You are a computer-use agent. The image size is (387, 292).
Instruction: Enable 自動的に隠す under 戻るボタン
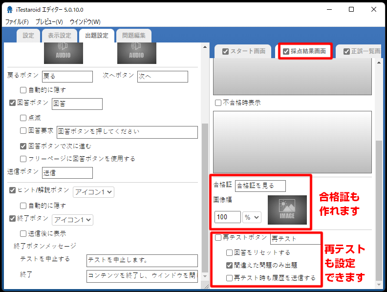click(x=23, y=90)
